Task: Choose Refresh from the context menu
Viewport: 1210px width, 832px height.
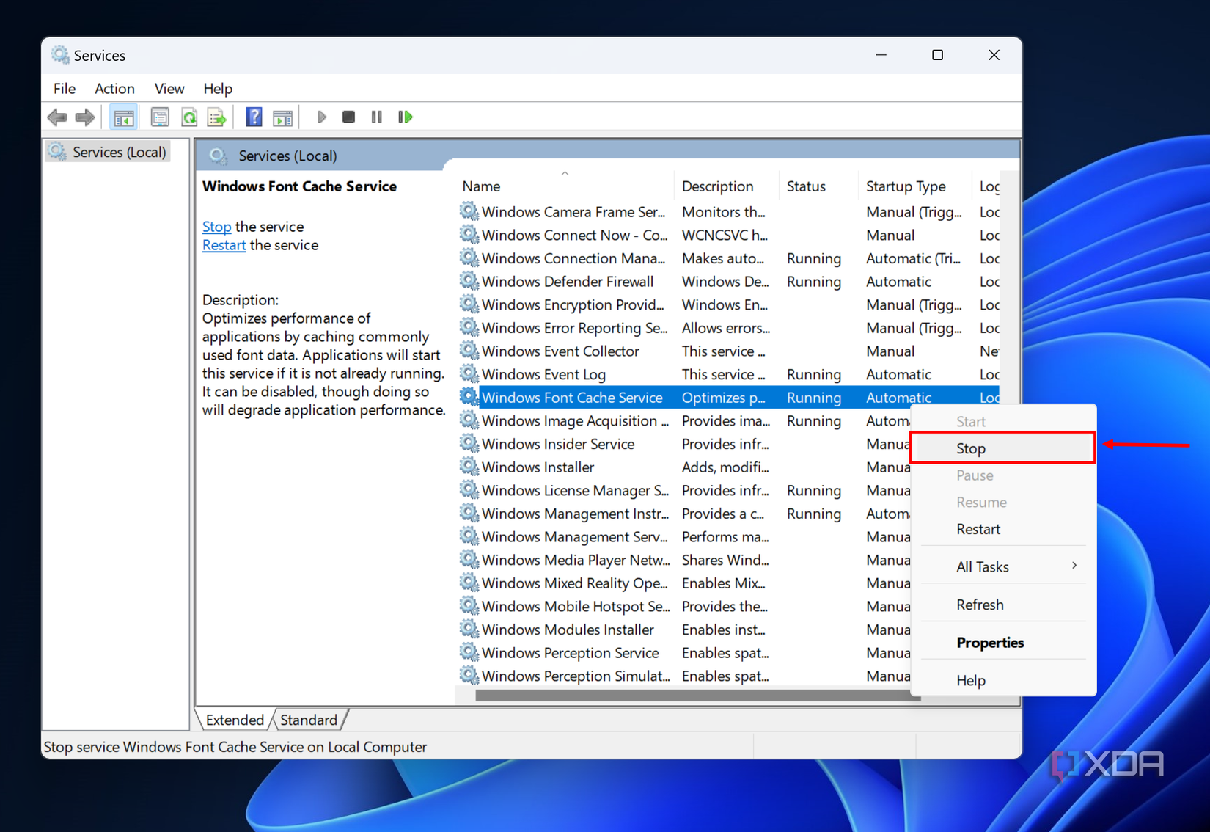Action: (x=1003, y=605)
